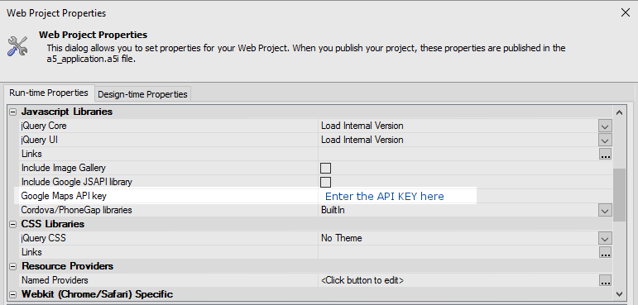Collapse the Webkit (Chrome/Safari) Specific section
The height and width of the screenshot is (305, 638).
pyautogui.click(x=13, y=294)
